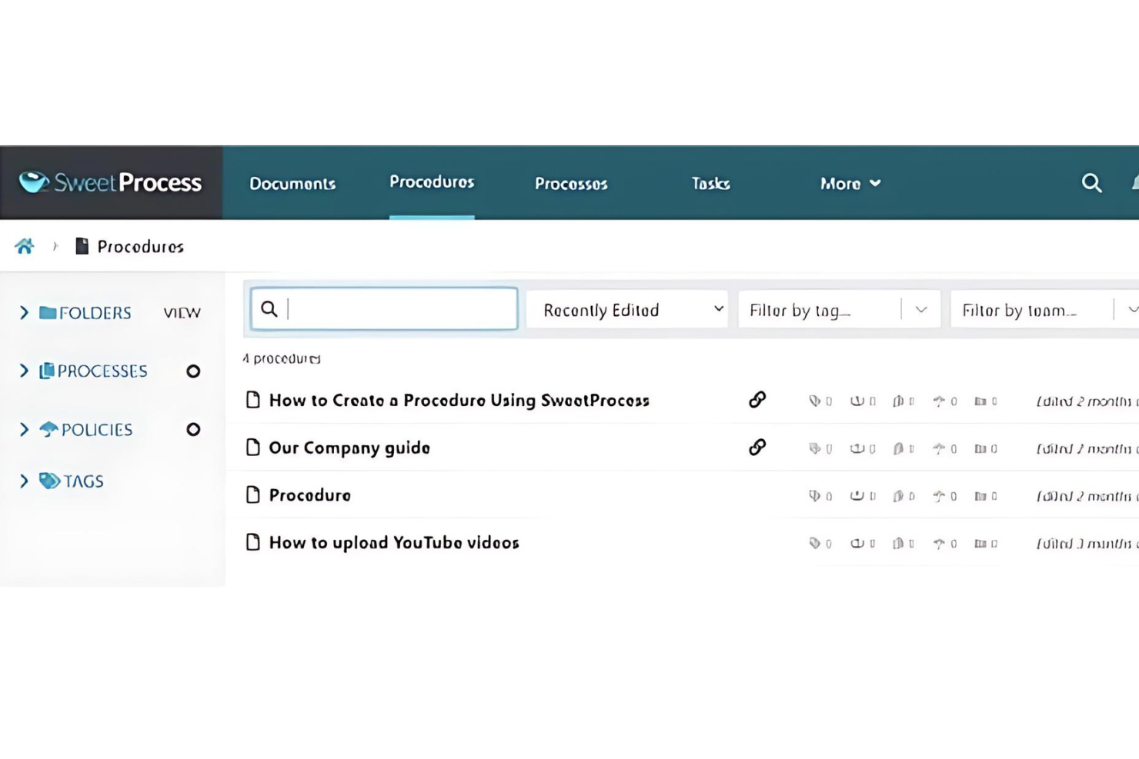Click the Folders folder icon in the sidebar

[x=48, y=312]
